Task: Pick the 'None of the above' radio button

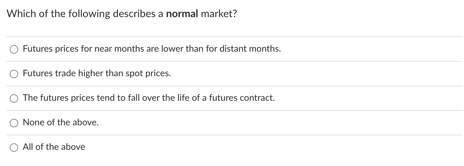Action: [x=14, y=123]
